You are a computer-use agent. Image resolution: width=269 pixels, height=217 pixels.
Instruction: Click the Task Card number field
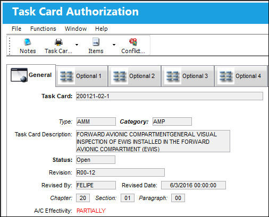click(170, 96)
